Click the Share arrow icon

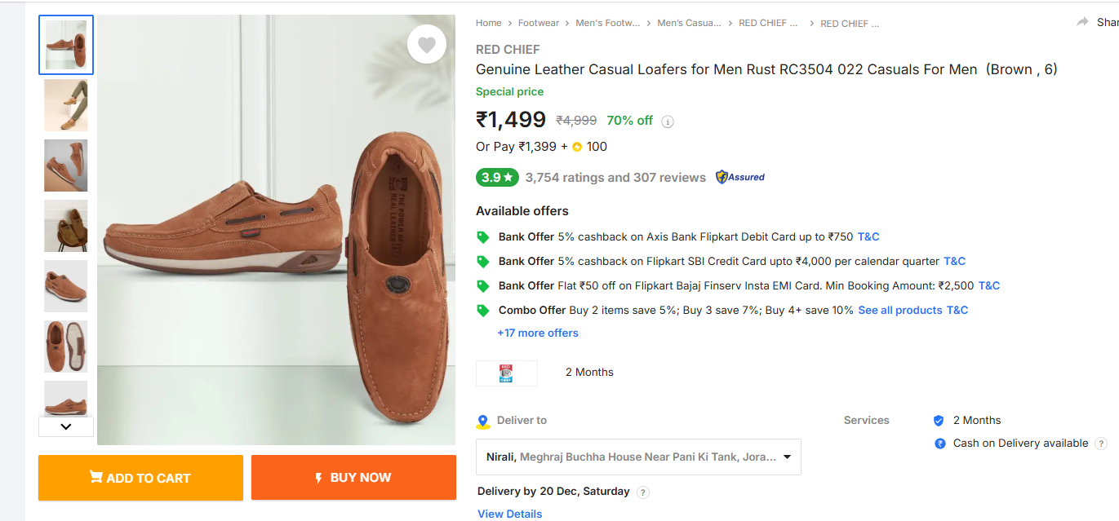[x=1083, y=23]
